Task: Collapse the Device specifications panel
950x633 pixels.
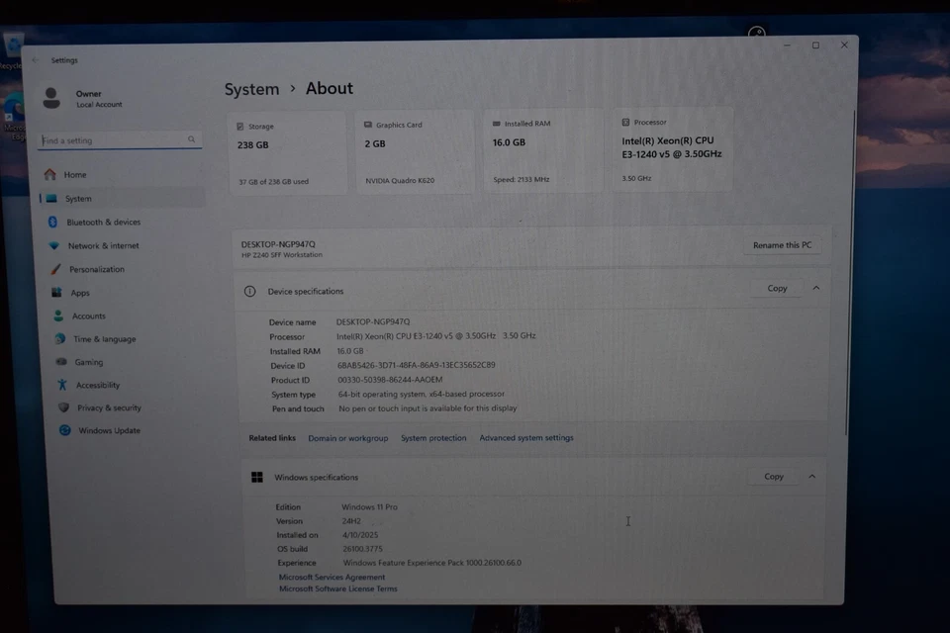Action: [x=813, y=288]
